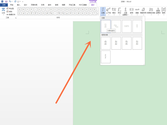The image size is (167, 125).
Task: Insert the pi over 2 fraction
Action: [x=106, y=57]
